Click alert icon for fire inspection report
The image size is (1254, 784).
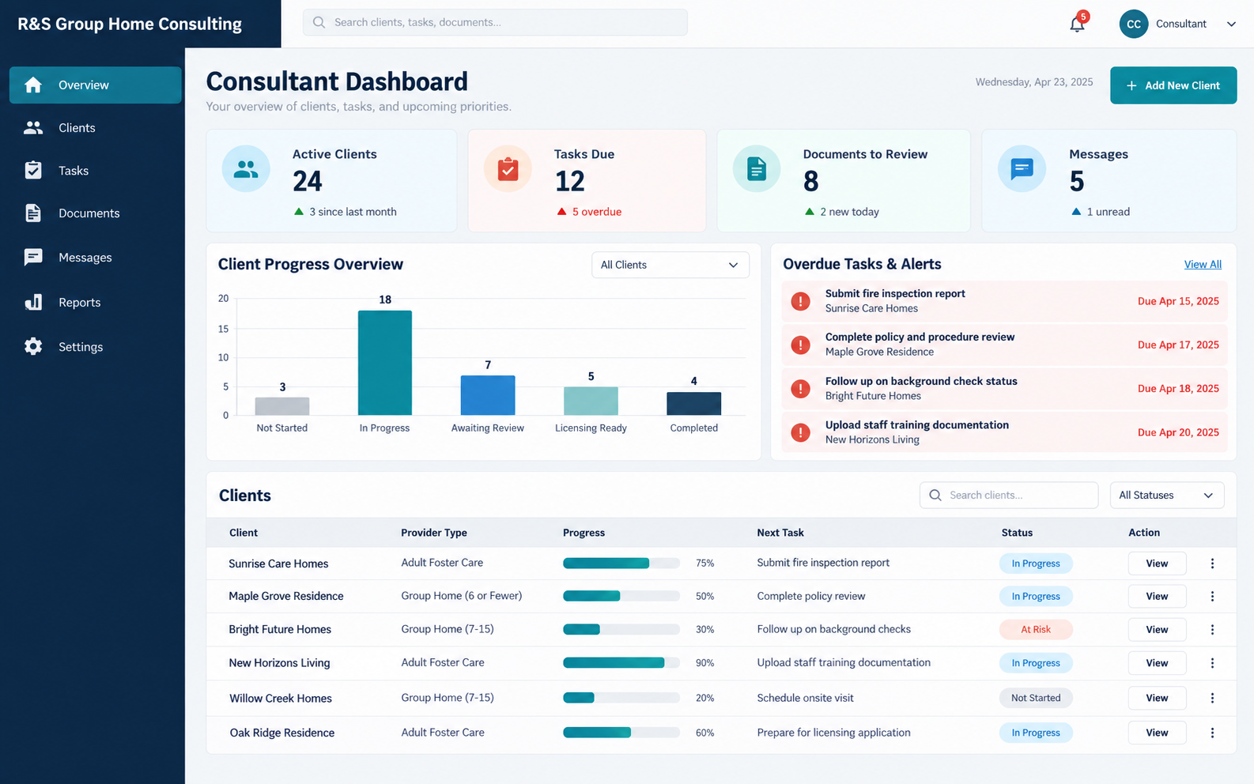[x=800, y=301]
